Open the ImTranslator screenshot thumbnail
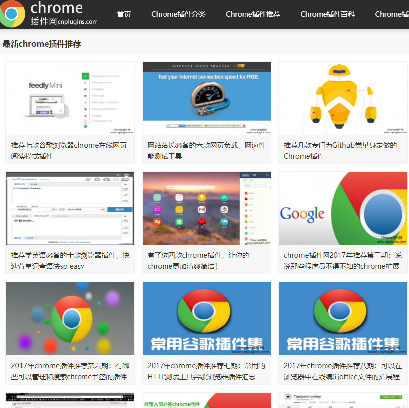 point(70,208)
